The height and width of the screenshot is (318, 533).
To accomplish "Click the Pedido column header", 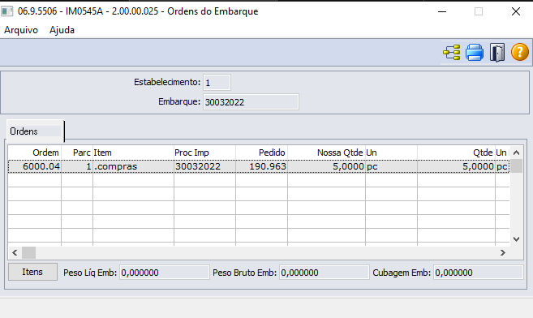I will pyautogui.click(x=261, y=153).
